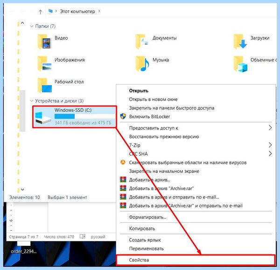Open the Рабочий стол folder icon
The width and height of the screenshot is (280, 270).
coord(44,85)
